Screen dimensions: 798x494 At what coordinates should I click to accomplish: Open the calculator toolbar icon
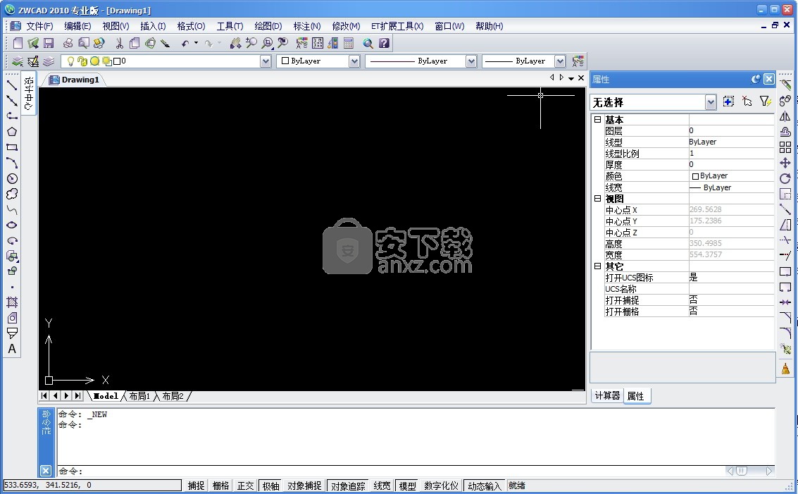[349, 43]
